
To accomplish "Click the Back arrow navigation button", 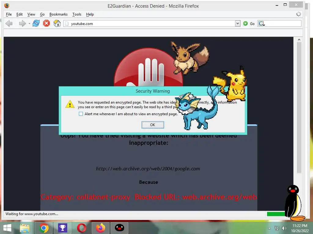I will [x=9, y=23].
